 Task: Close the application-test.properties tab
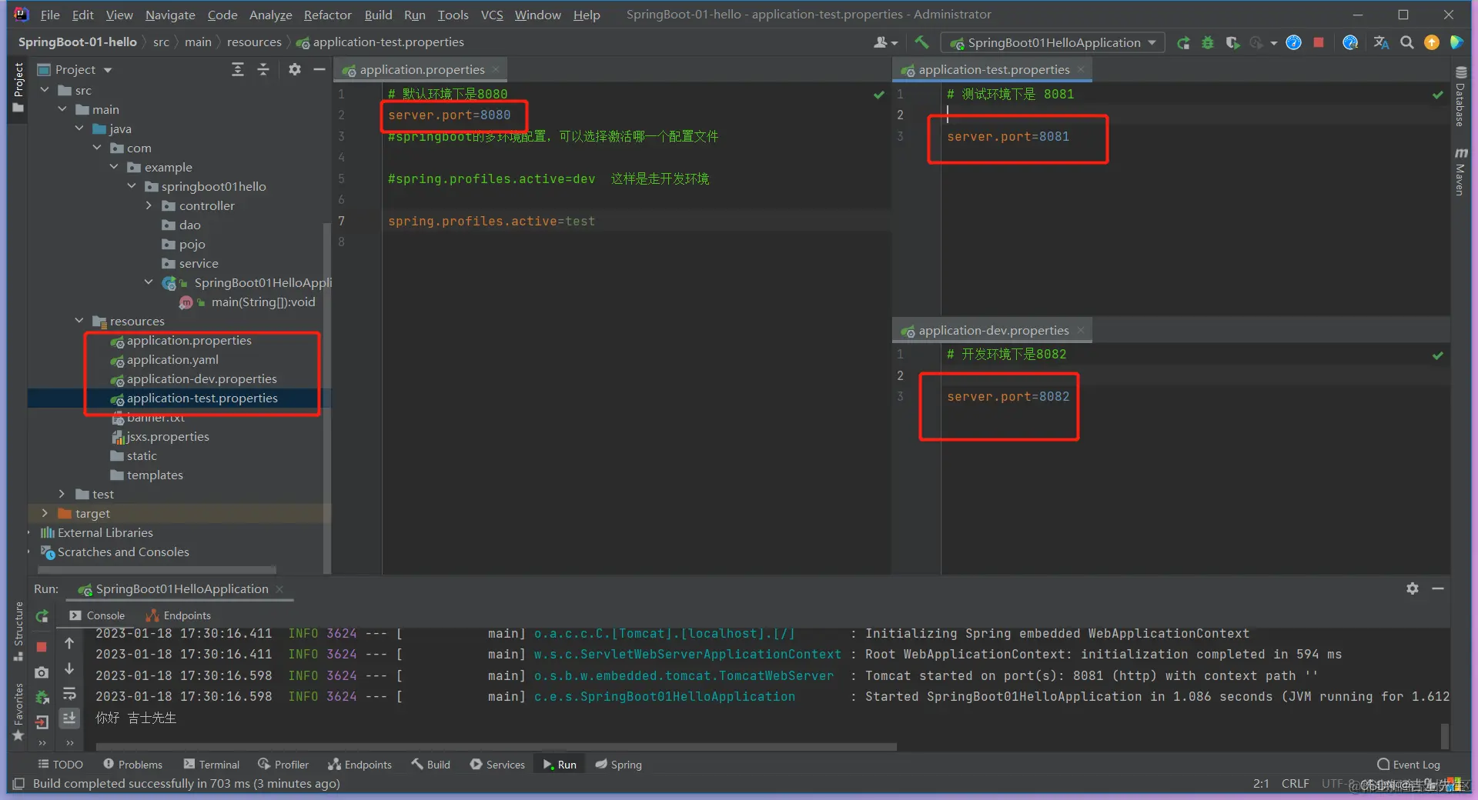(x=1081, y=69)
